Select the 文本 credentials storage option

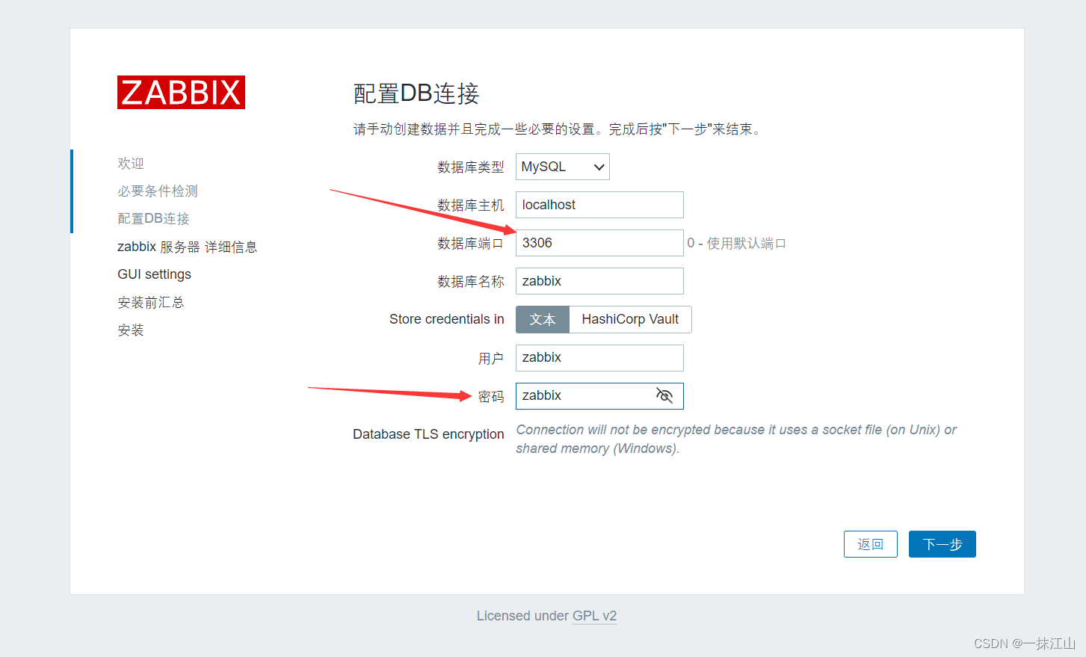point(543,319)
